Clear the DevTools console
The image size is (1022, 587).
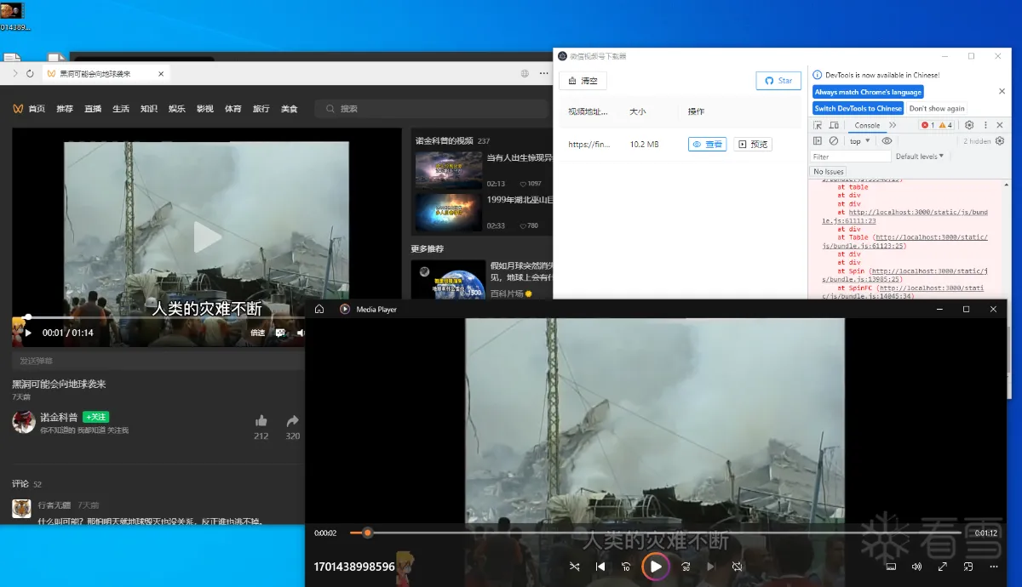(x=834, y=141)
